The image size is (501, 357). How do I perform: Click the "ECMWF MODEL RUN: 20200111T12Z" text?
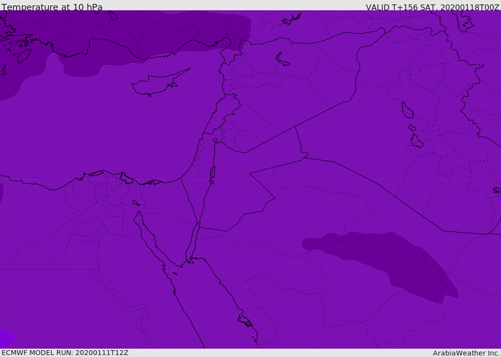click(65, 353)
